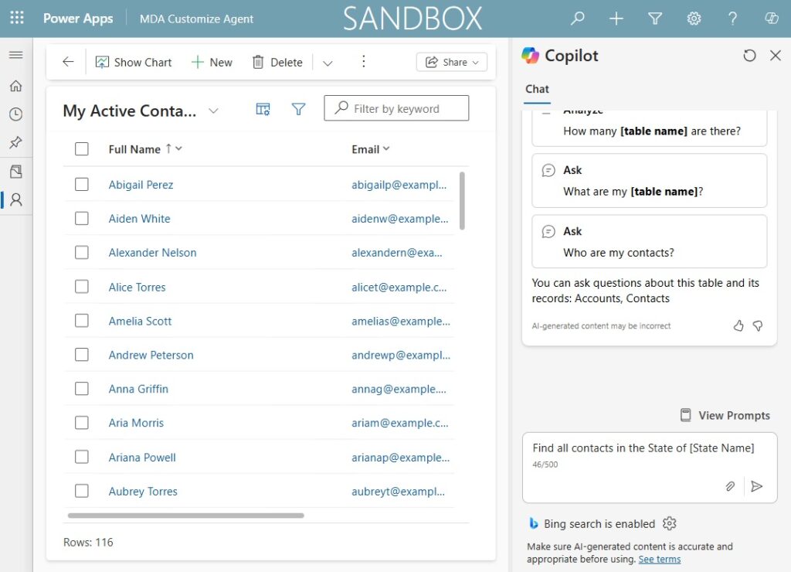Reset the Copilot chat conversation
The height and width of the screenshot is (572, 791).
point(749,56)
